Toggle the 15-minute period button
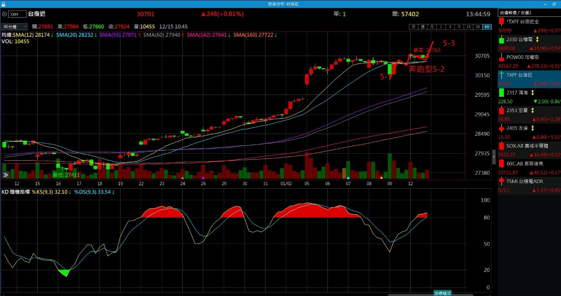Image resolution: width=561 pixels, height=296 pixels. 469,27
